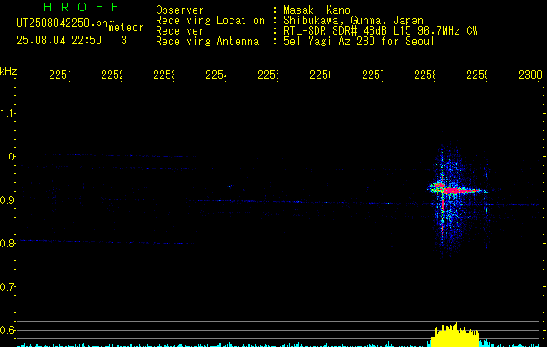
Task: Click the 'Receiving Location' field label
Action: 210,21
